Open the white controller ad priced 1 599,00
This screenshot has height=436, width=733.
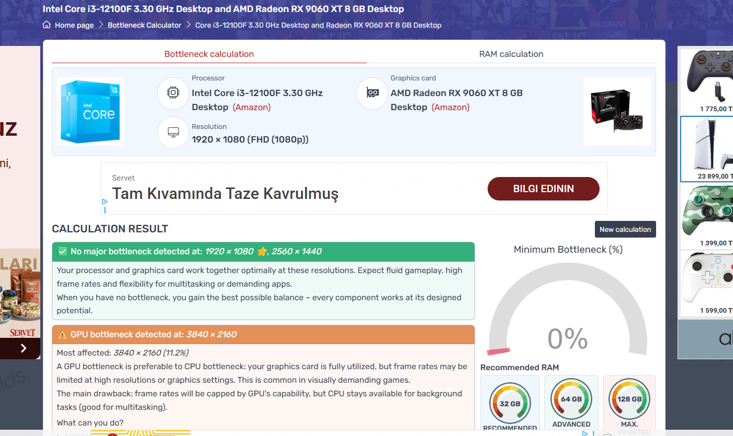707,284
